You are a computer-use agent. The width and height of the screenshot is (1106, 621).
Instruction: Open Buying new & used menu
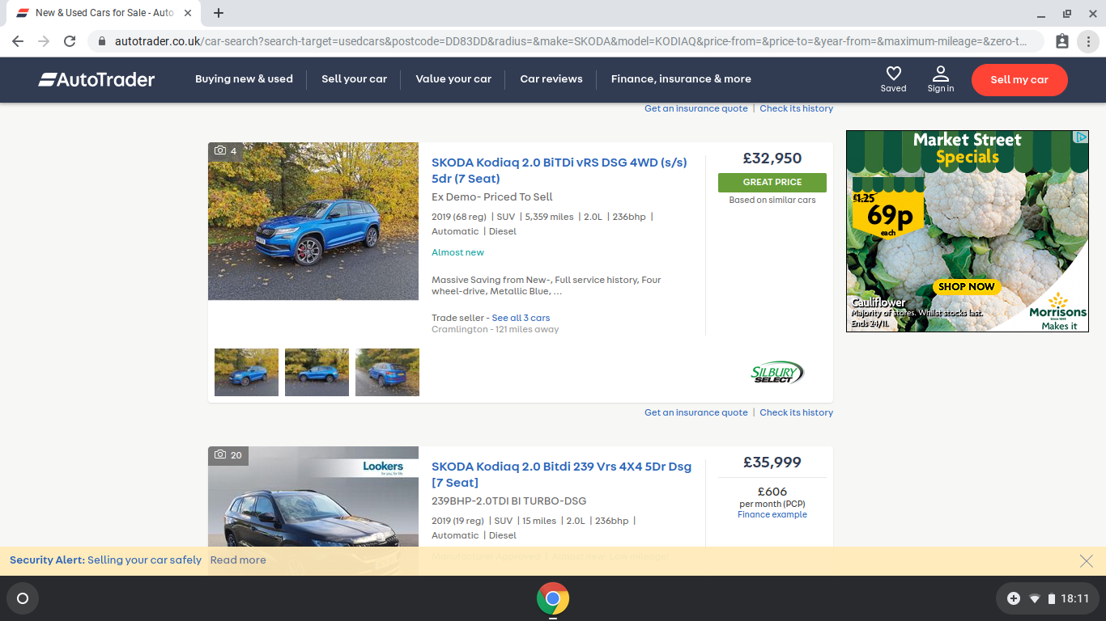coord(244,79)
